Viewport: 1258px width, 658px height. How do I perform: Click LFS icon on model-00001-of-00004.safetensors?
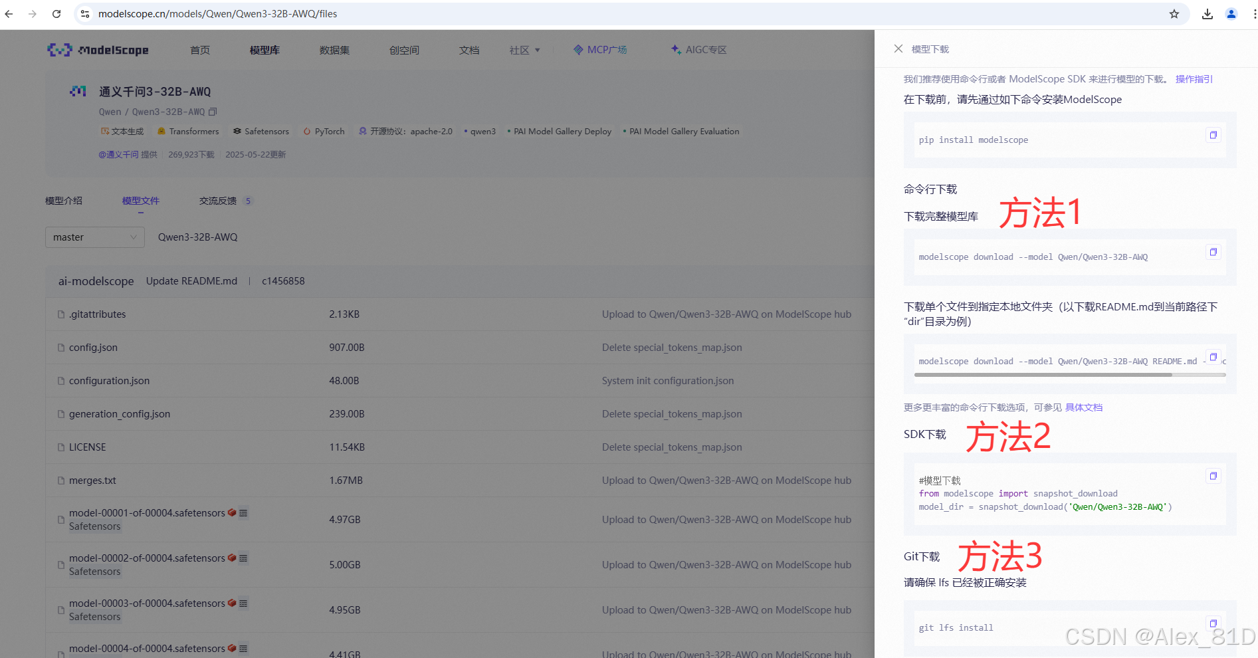pos(232,512)
